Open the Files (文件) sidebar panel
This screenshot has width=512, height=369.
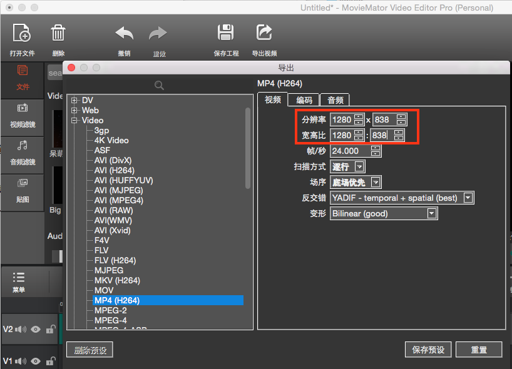click(23, 78)
